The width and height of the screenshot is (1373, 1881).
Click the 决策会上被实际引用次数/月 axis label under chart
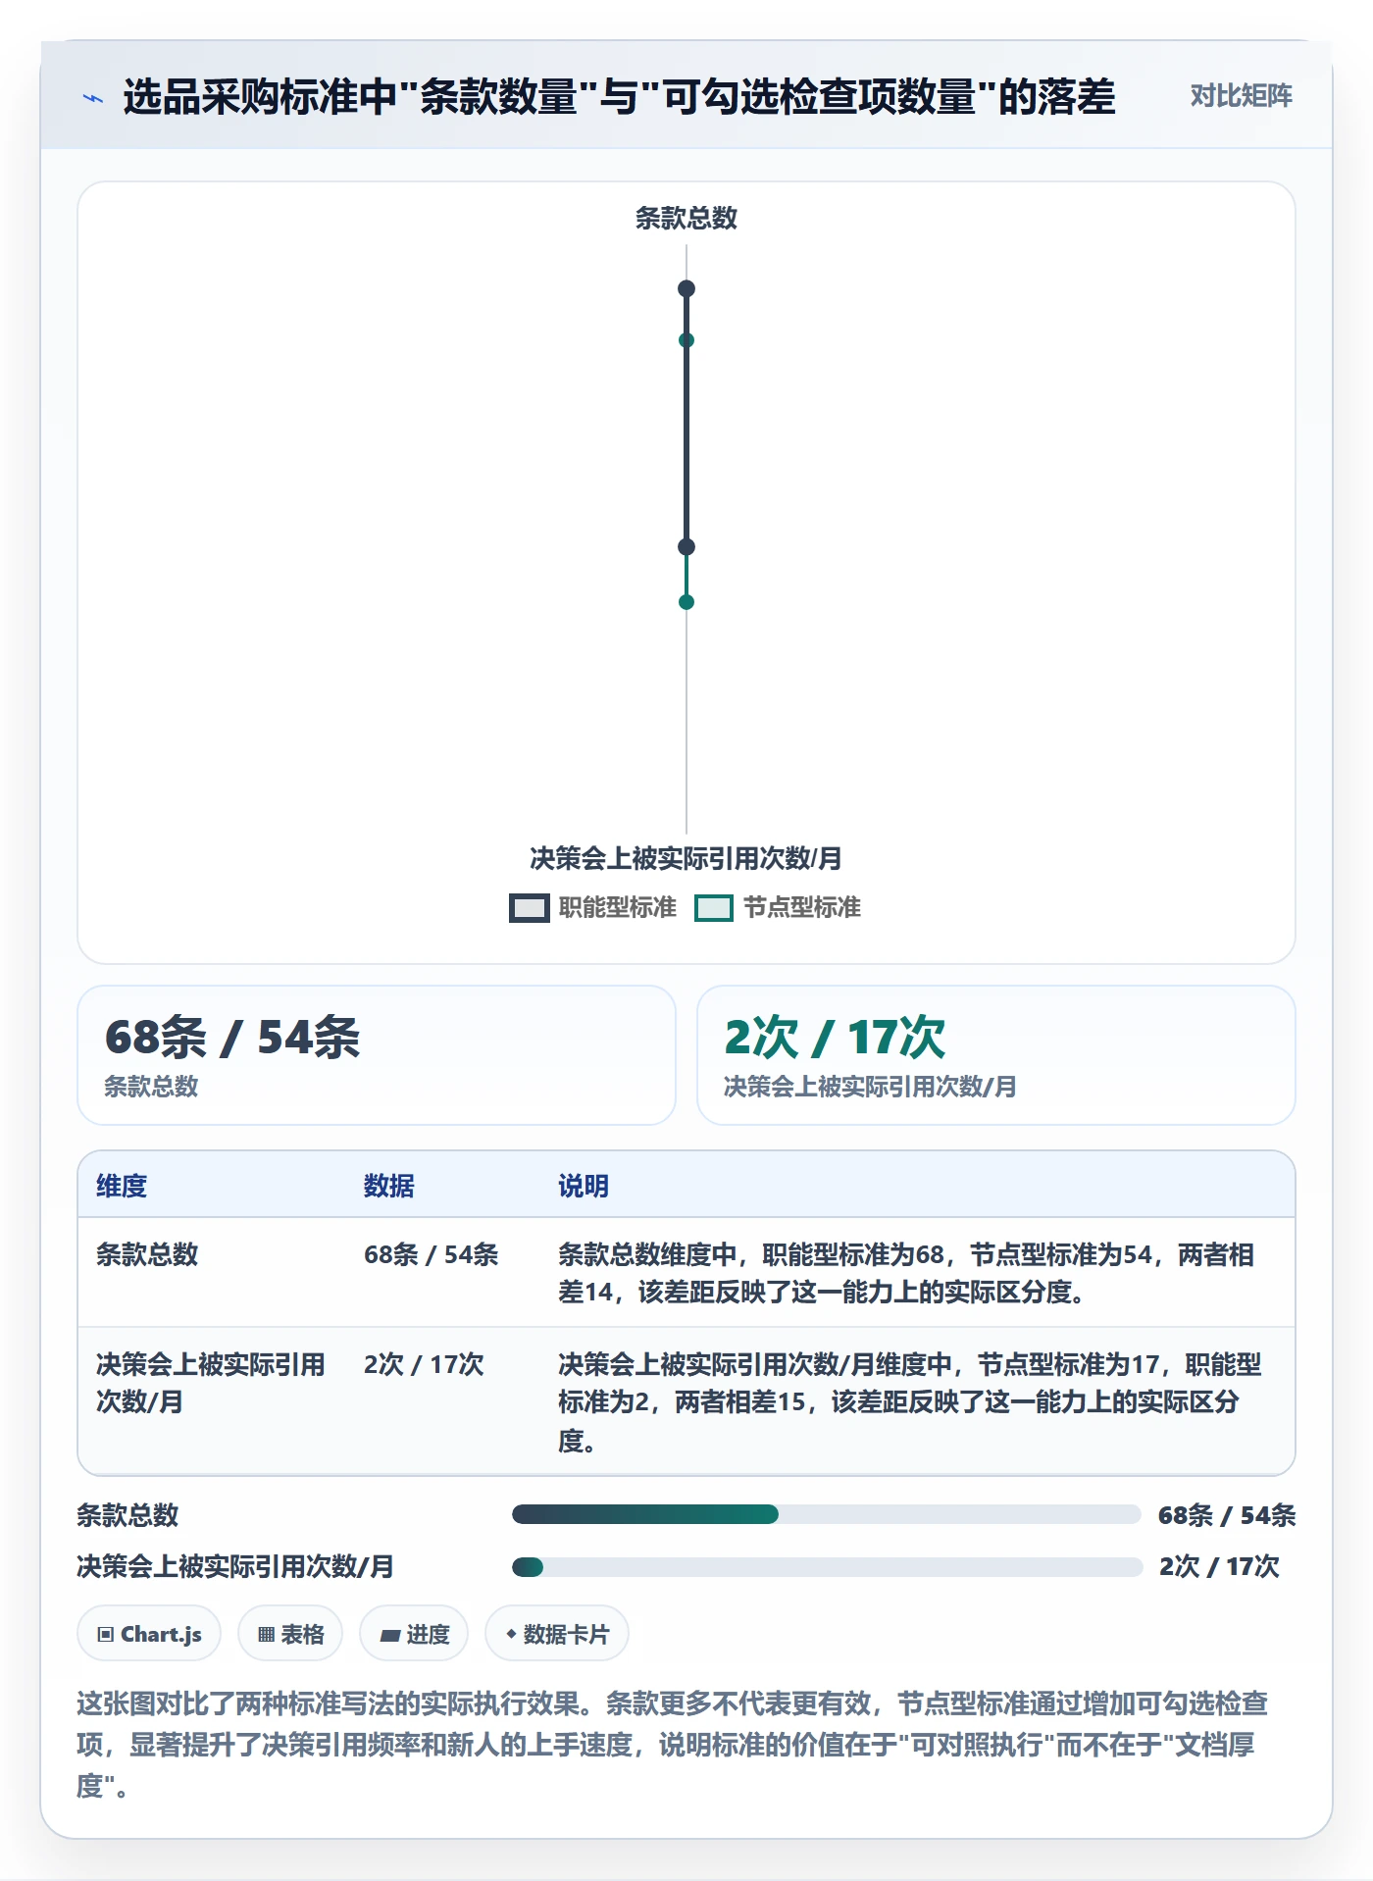[x=686, y=858]
